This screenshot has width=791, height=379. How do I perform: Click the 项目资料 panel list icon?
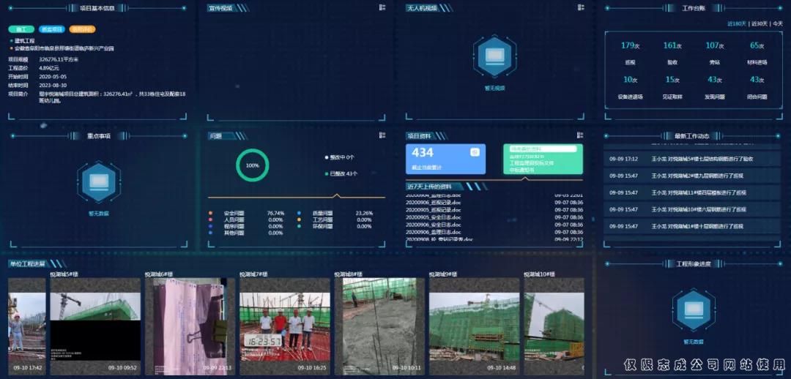click(581, 135)
